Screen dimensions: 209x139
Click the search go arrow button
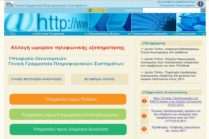click(x=203, y=10)
